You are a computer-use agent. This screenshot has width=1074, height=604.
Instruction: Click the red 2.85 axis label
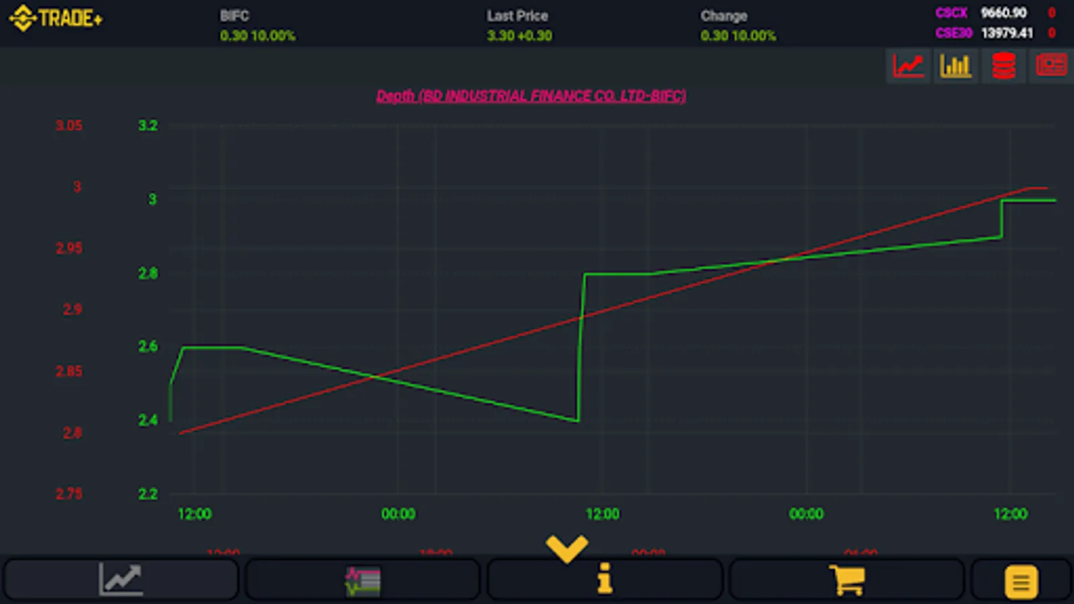coord(69,371)
